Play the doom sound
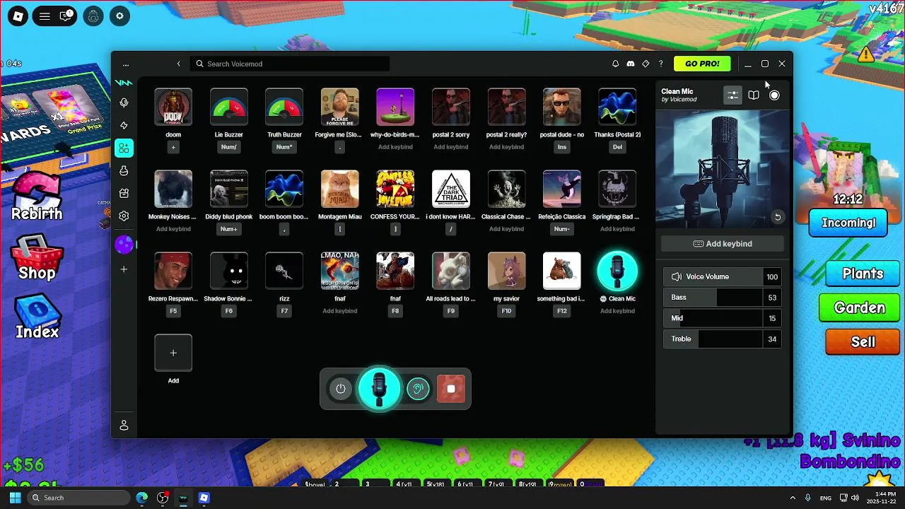 [173, 107]
